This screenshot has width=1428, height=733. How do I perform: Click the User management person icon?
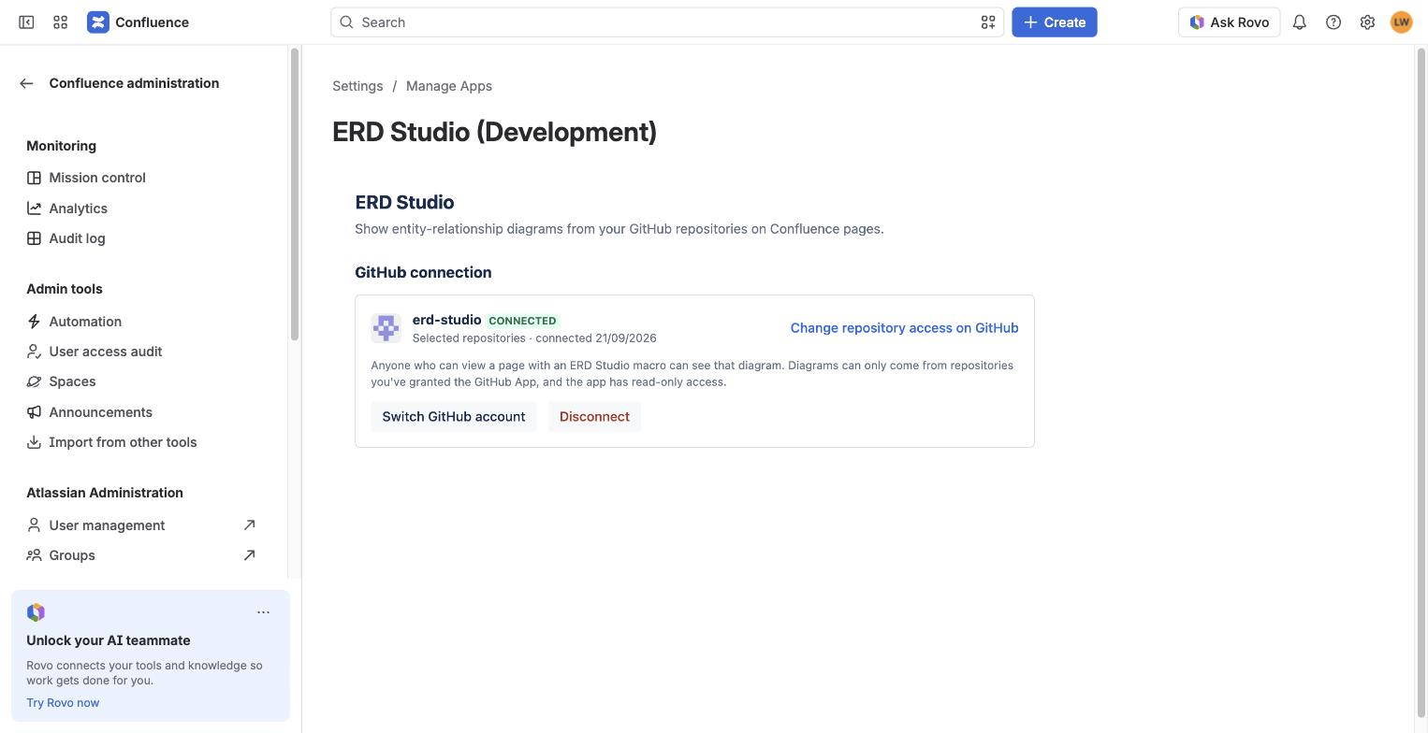34,525
